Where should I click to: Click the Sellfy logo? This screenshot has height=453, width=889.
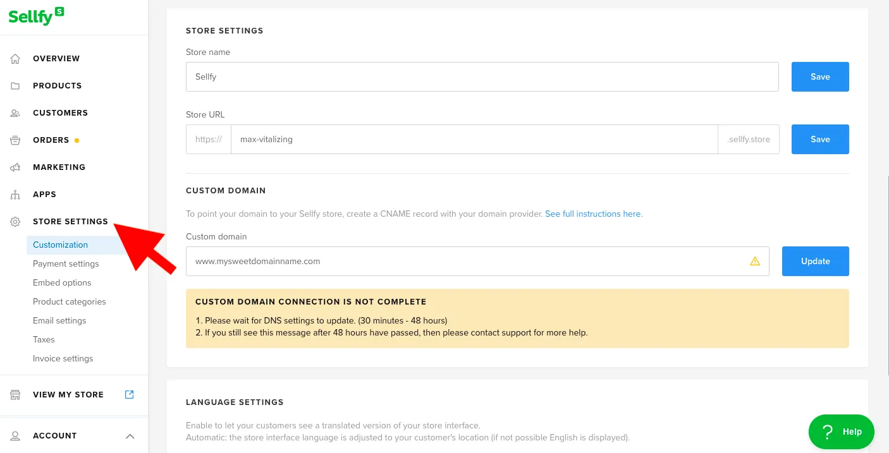36,16
